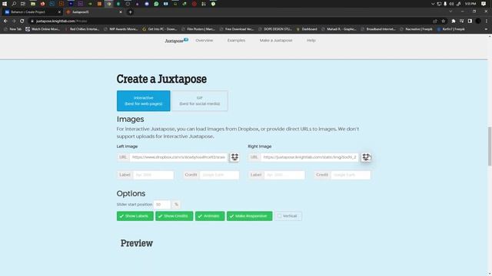Open the Film Posters bookmark
This screenshot has width=492, height=276.
click(x=198, y=29)
